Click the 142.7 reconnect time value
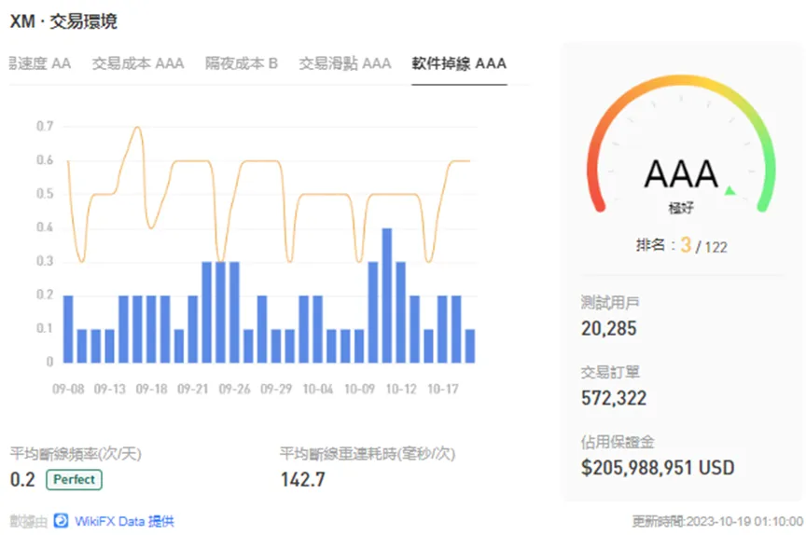This screenshot has width=806, height=535. (303, 480)
